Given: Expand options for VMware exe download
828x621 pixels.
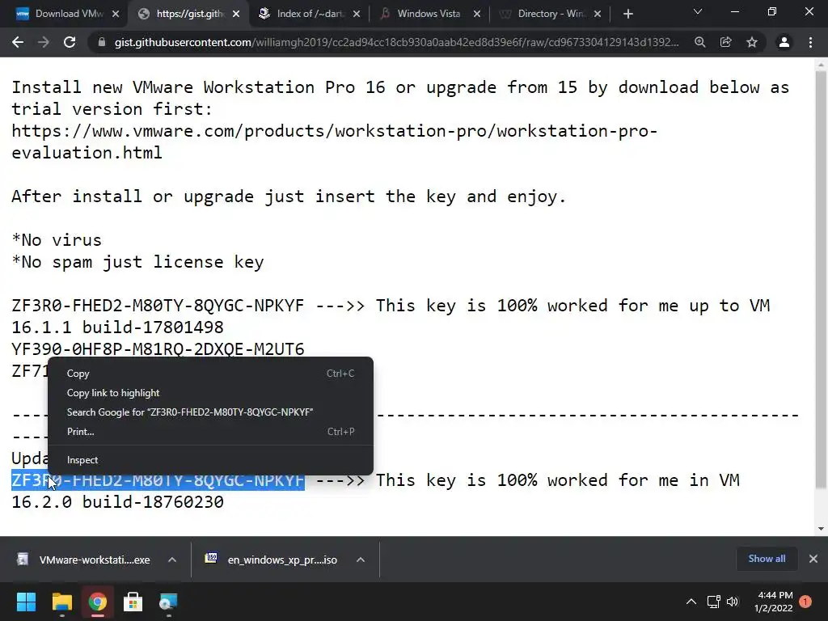Looking at the screenshot, I should point(172,560).
